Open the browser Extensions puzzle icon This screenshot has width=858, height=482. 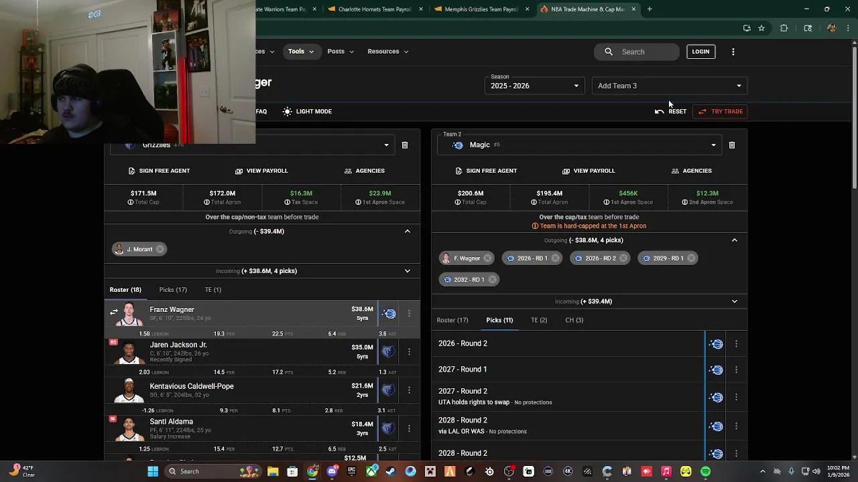coord(784,28)
